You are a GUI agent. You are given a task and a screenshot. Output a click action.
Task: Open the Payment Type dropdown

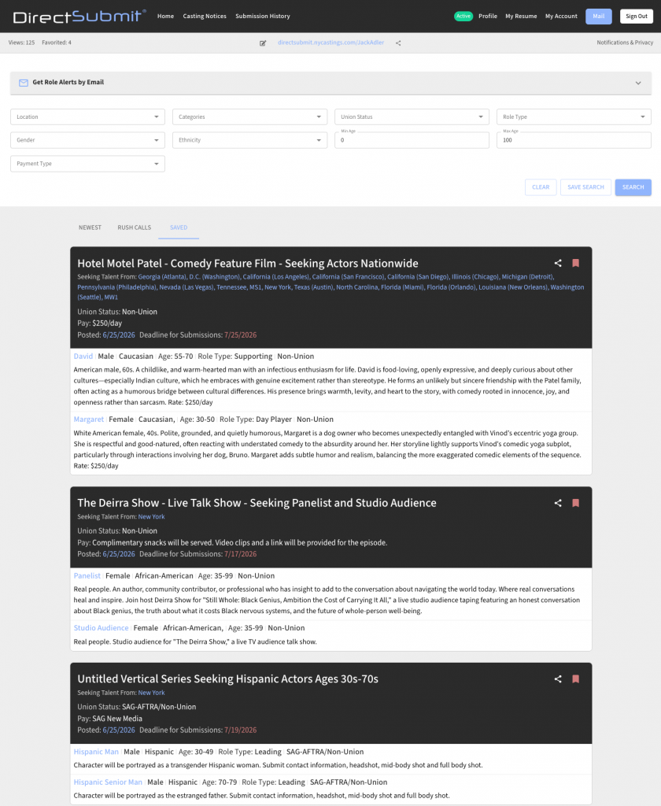[87, 164]
